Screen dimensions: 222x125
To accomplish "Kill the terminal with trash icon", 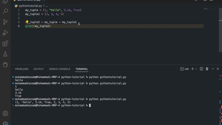I will 207,69.
